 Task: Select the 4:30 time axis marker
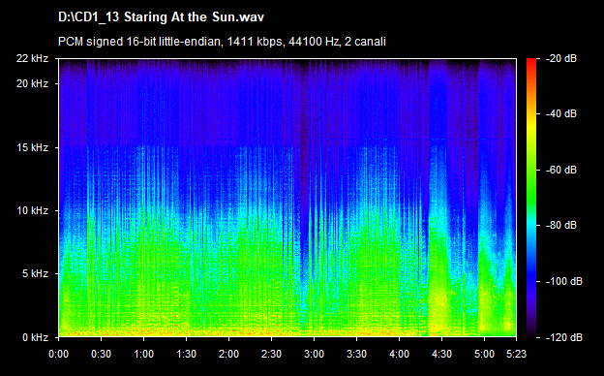pos(441,354)
